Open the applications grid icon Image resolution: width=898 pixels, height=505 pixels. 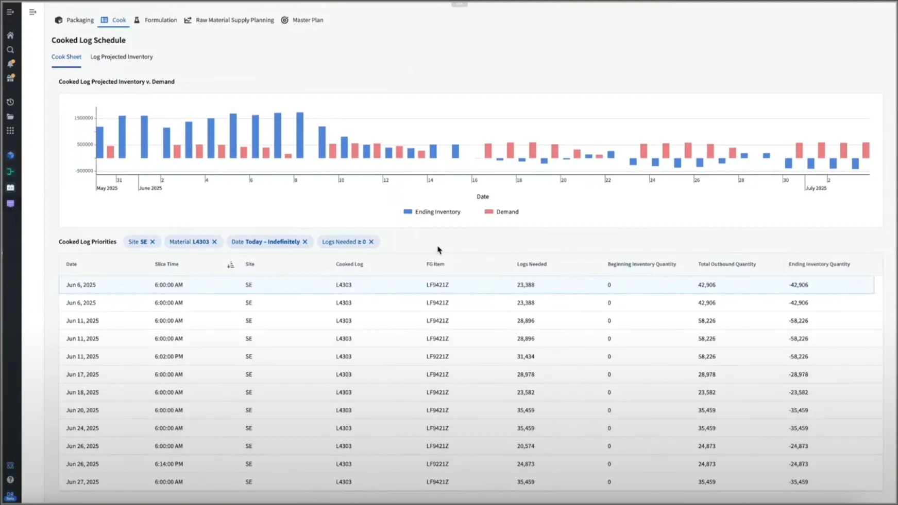pos(10,131)
